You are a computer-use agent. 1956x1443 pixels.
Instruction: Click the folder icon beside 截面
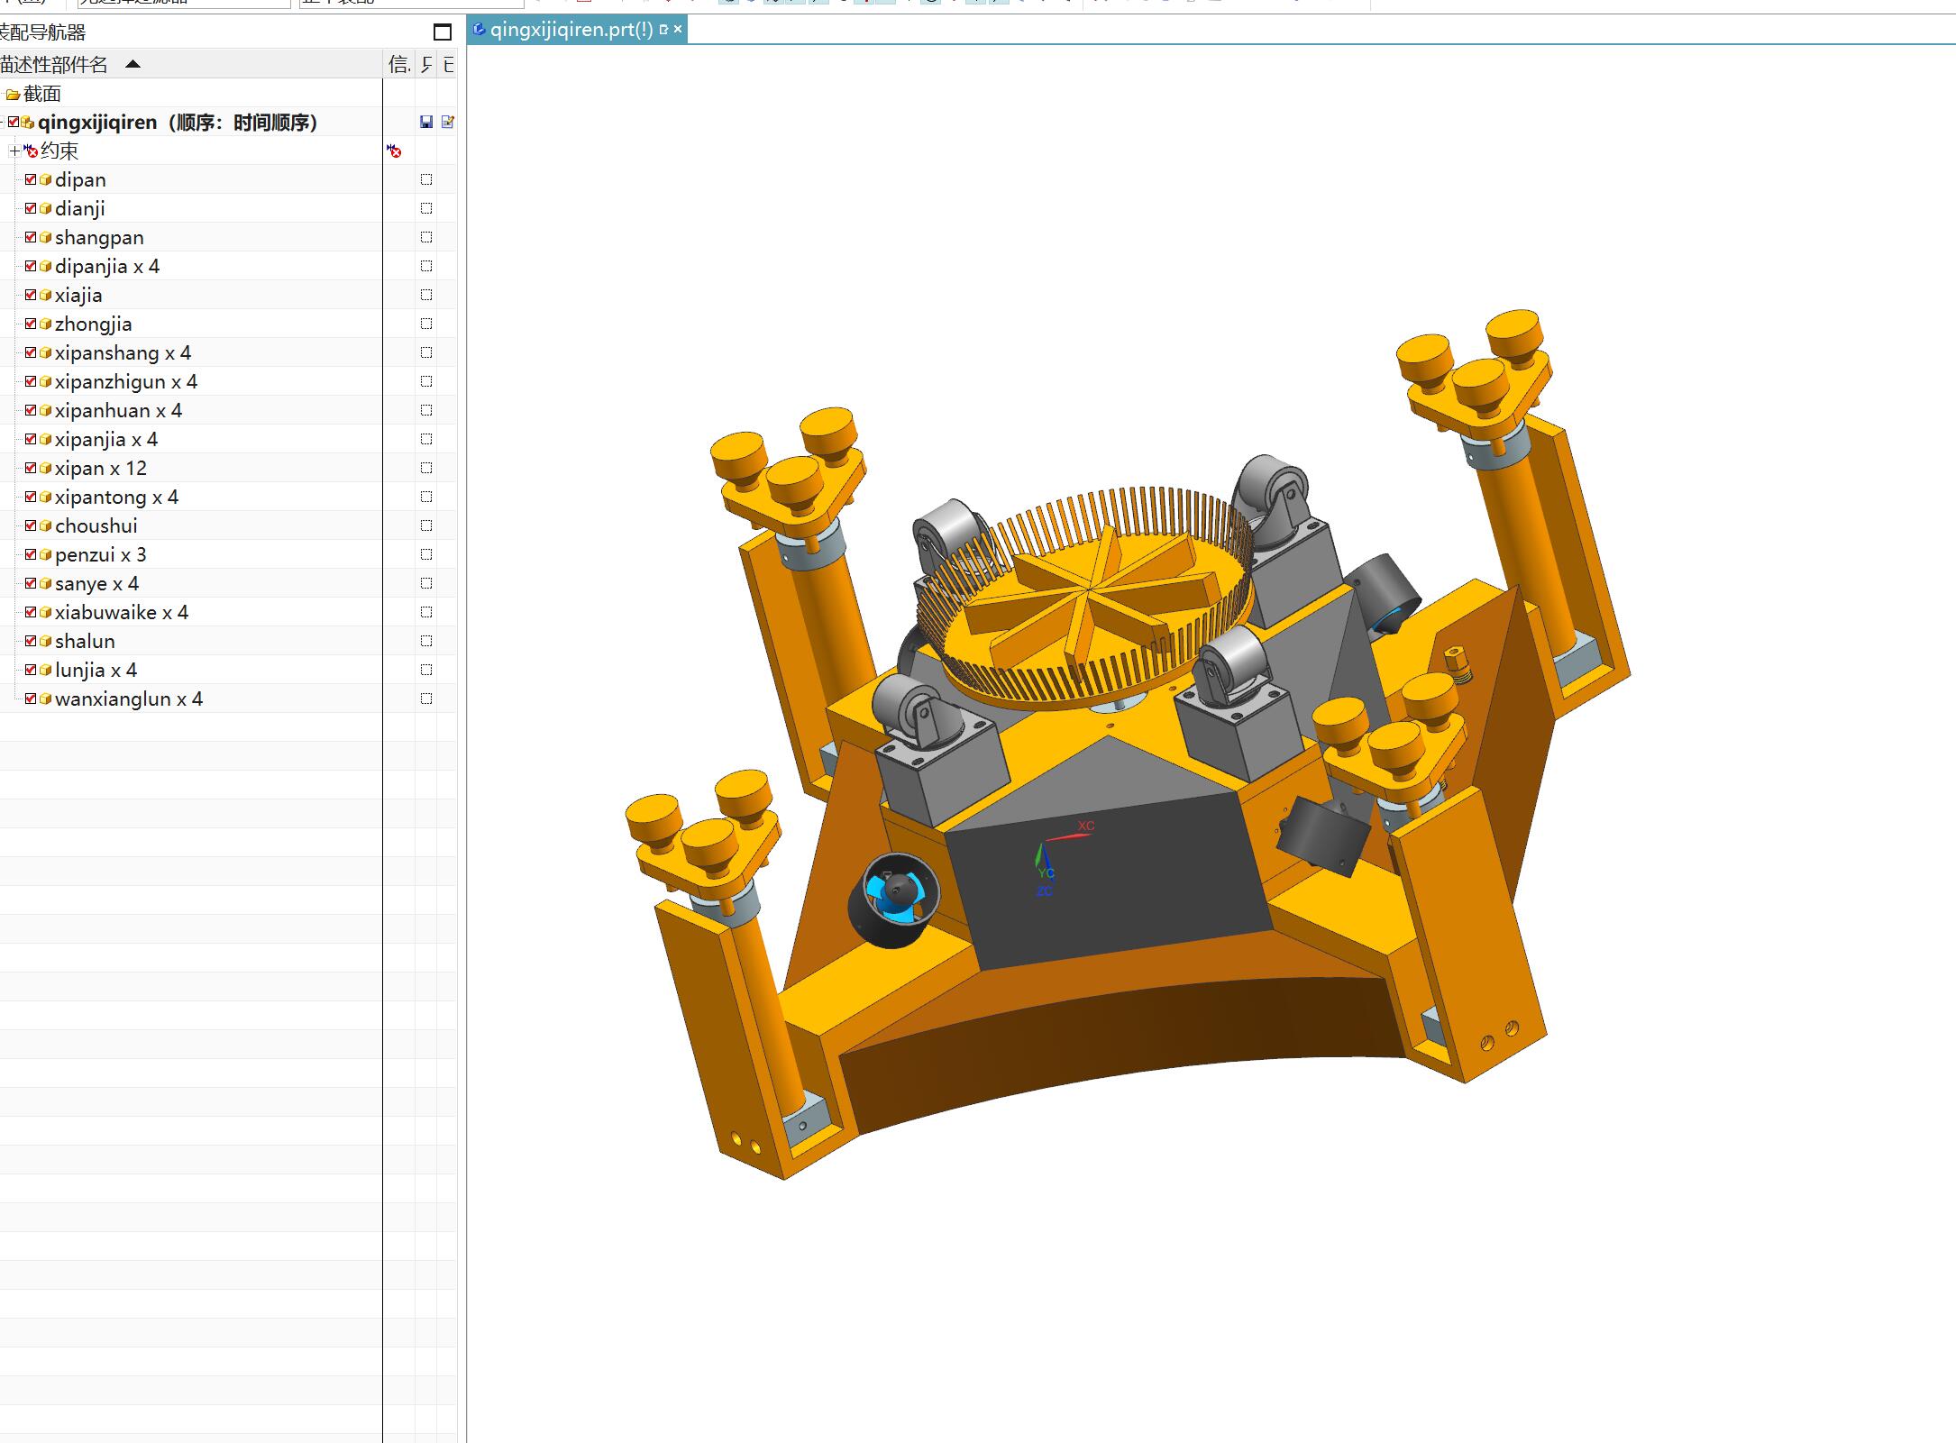13,94
